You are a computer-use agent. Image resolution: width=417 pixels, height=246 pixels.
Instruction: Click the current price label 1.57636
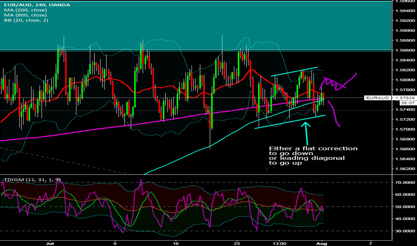(405, 98)
